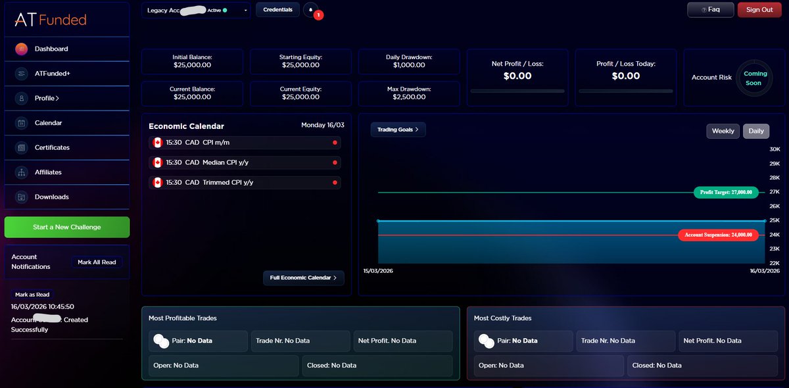Click the pair icon in Most Profitable Trades
Viewport: 789px width, 388px height.
tap(160, 341)
